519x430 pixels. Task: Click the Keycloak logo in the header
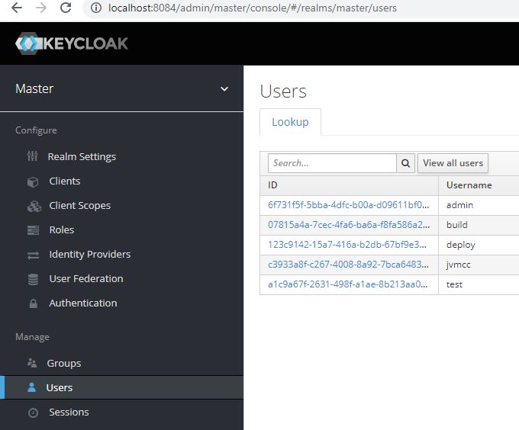pyautogui.click(x=72, y=43)
